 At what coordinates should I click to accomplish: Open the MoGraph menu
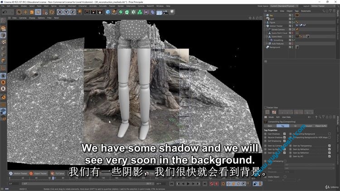[72, 6]
